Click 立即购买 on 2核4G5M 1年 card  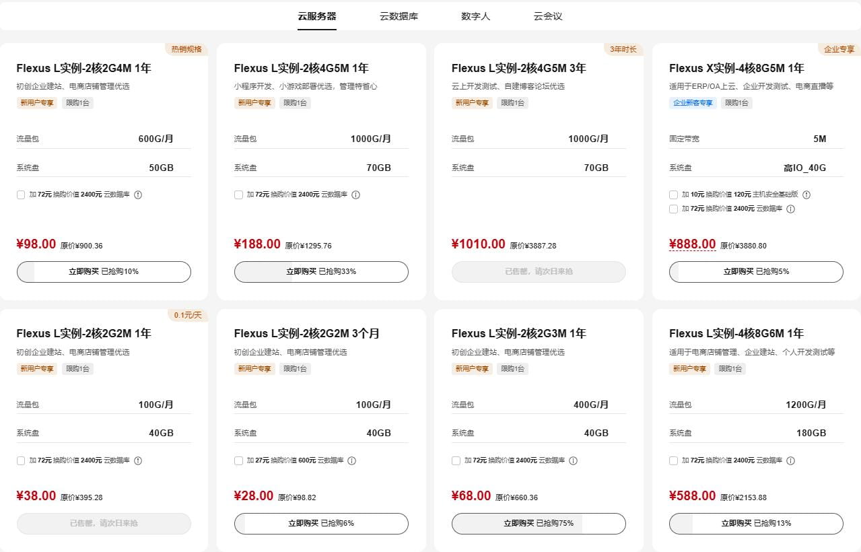[x=321, y=272]
